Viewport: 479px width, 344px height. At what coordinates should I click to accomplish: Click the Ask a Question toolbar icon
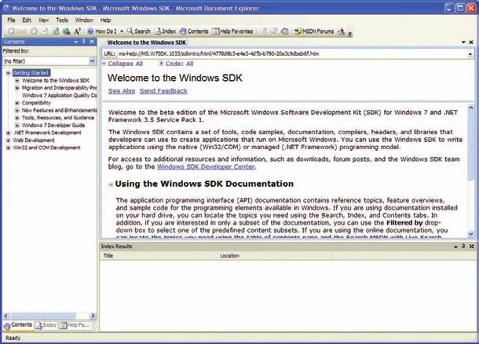(274, 31)
